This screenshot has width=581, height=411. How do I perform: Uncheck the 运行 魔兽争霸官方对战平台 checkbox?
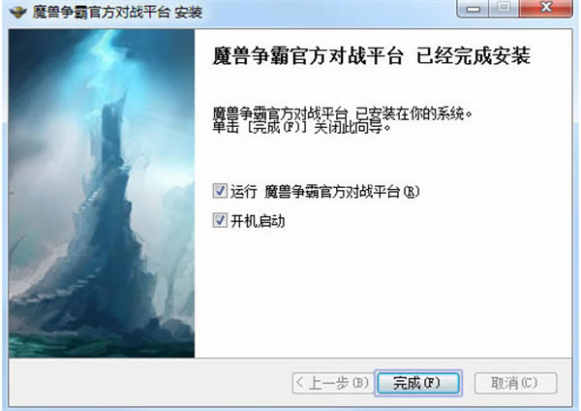point(220,191)
